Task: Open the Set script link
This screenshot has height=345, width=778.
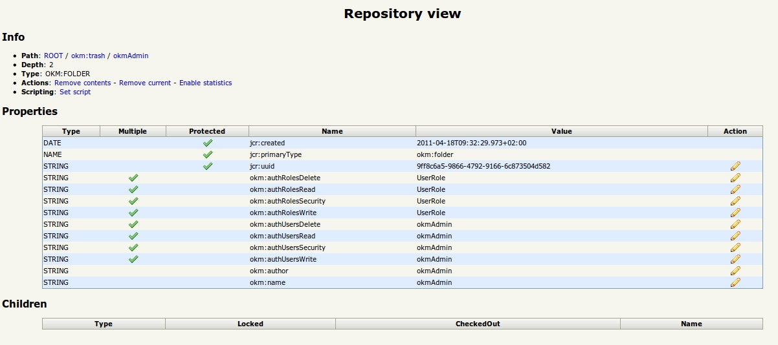Action: click(75, 92)
